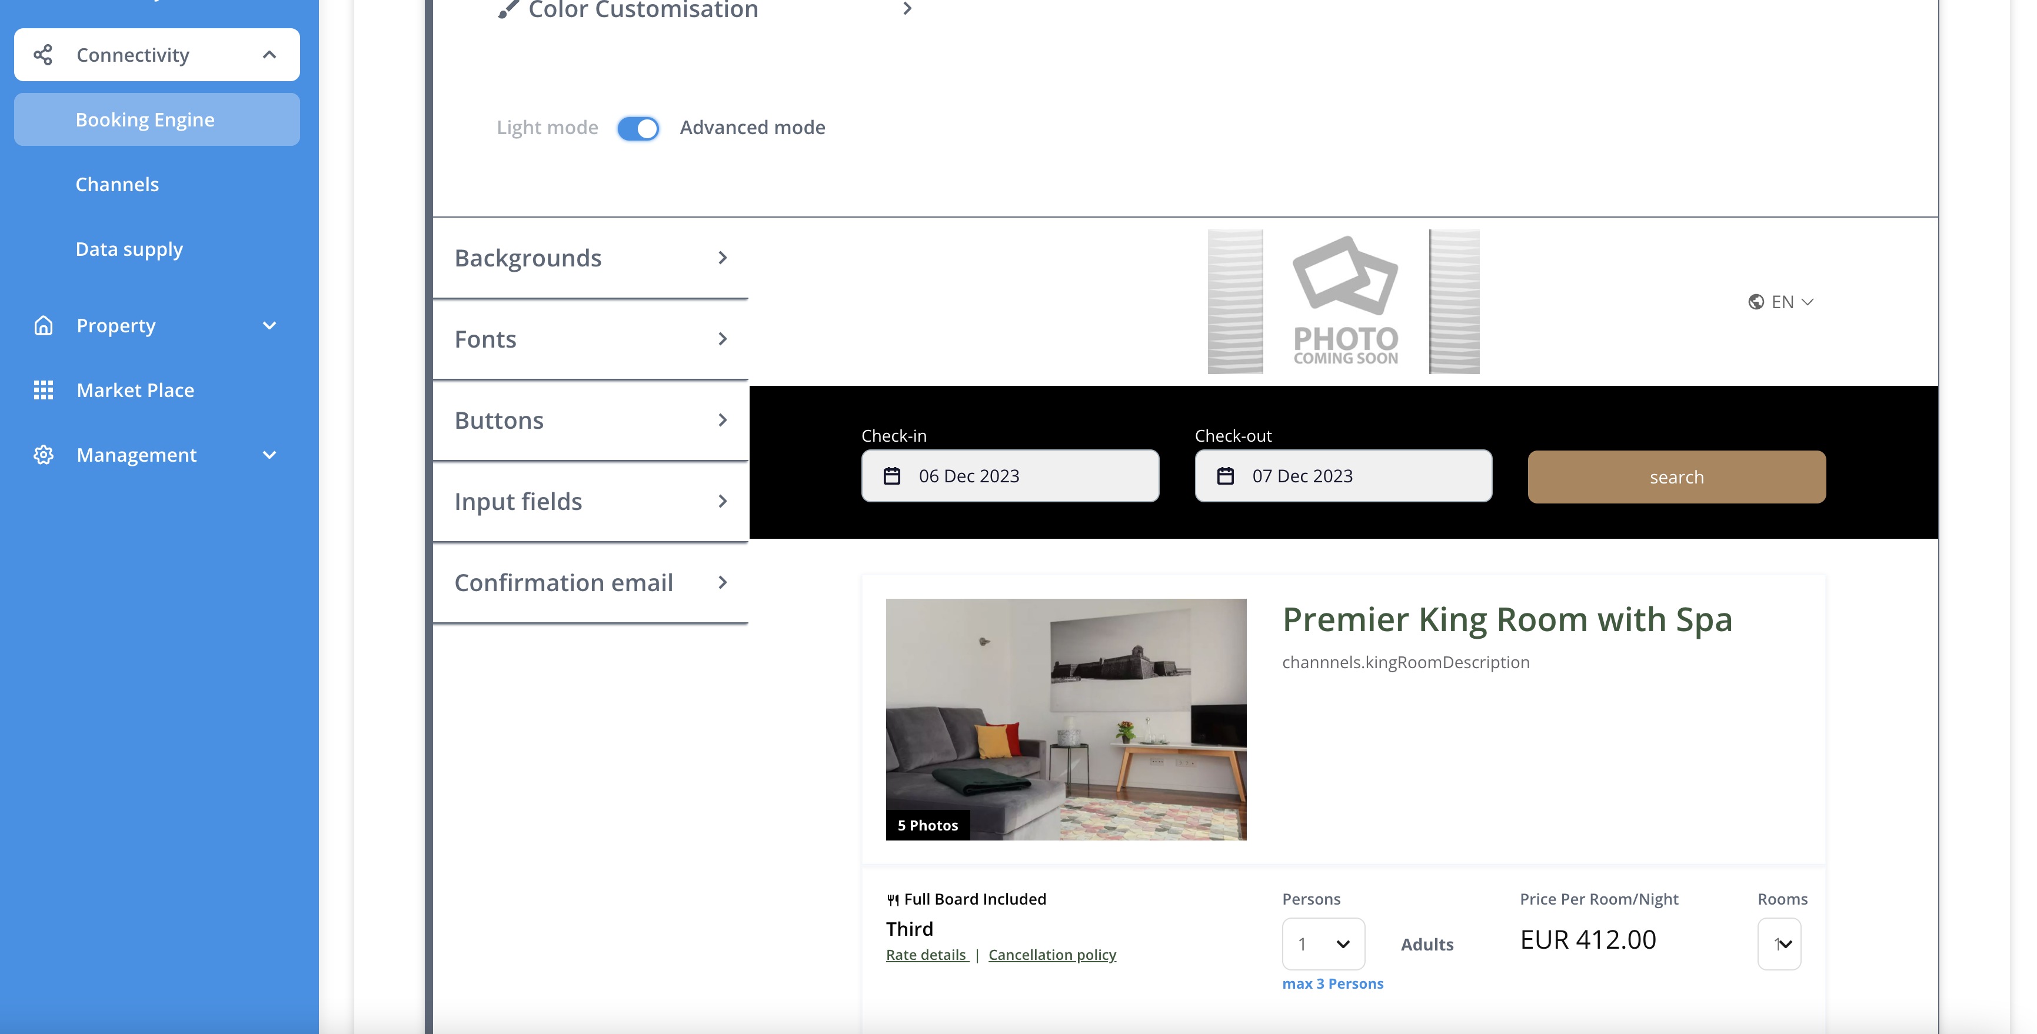Click the Management gear icon
The height and width of the screenshot is (1034, 2037).
pyautogui.click(x=43, y=455)
